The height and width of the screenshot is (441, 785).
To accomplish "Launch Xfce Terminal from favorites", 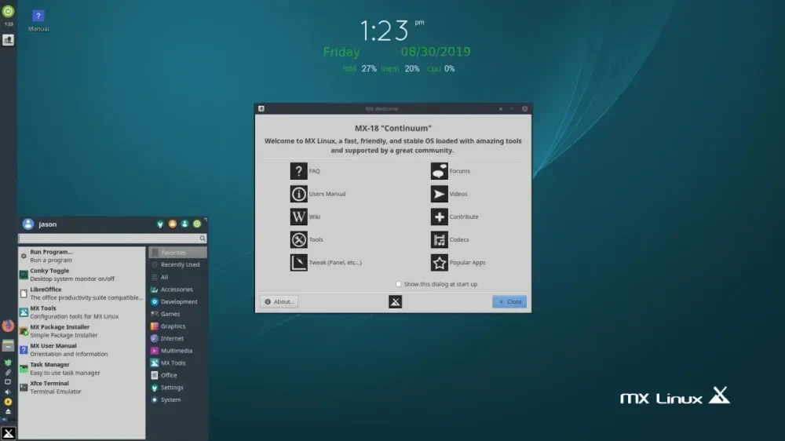I will [82, 388].
